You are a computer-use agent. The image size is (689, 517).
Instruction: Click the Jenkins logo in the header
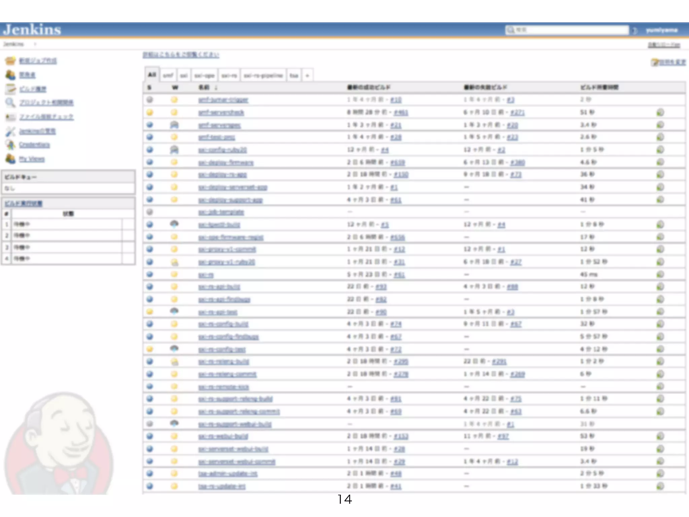(x=32, y=30)
